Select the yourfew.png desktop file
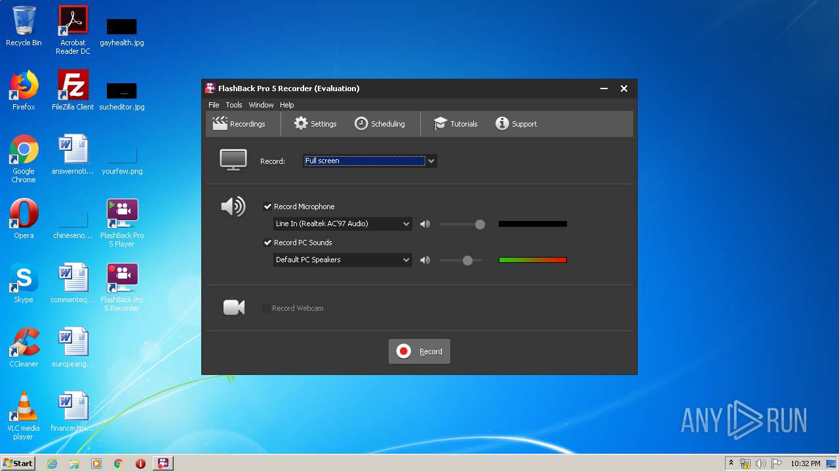 coord(122,161)
